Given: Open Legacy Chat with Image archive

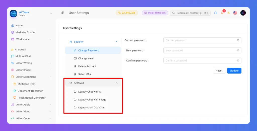Looking at the screenshot, I should pyautogui.click(x=93, y=100).
